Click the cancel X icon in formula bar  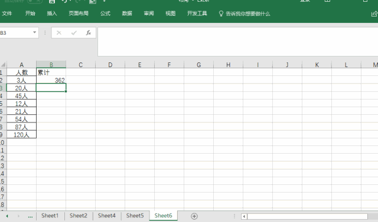[59, 32]
